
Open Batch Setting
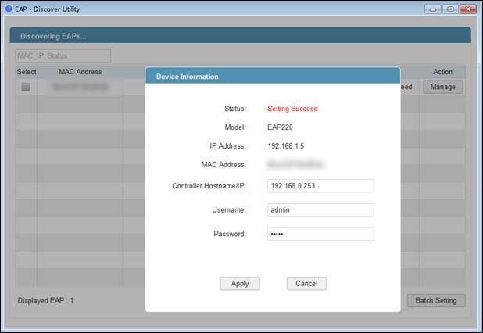[436, 301]
